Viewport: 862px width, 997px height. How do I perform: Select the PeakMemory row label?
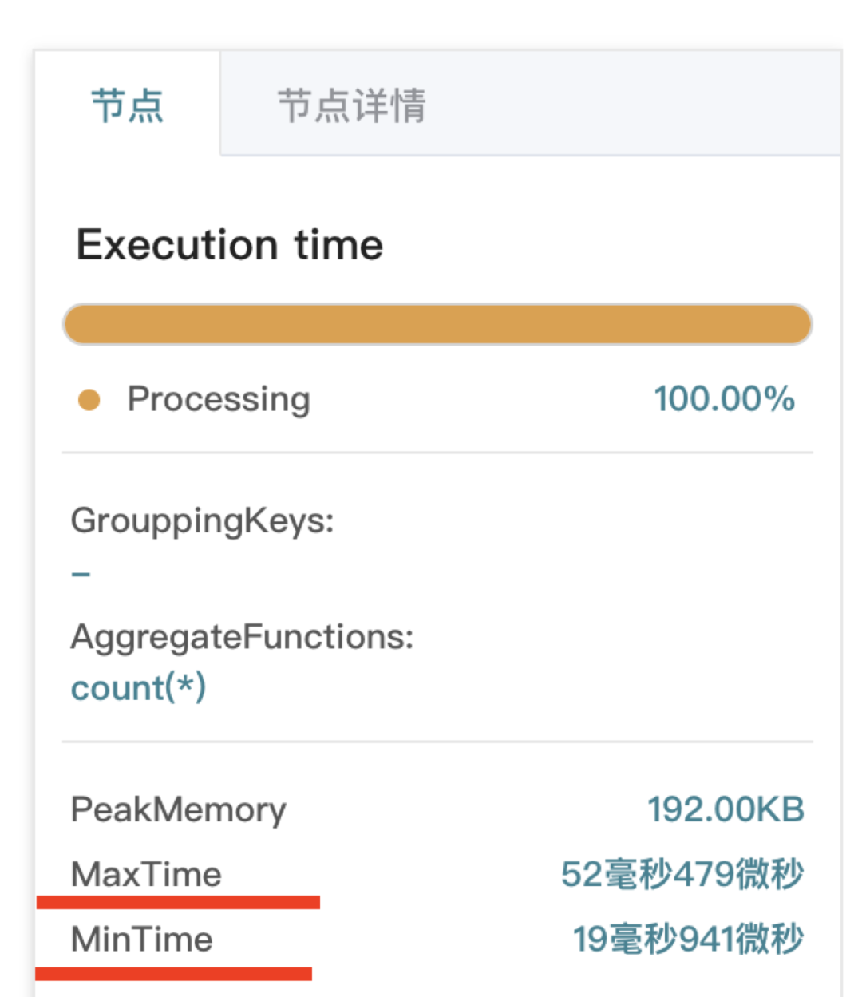pyautogui.click(x=178, y=809)
